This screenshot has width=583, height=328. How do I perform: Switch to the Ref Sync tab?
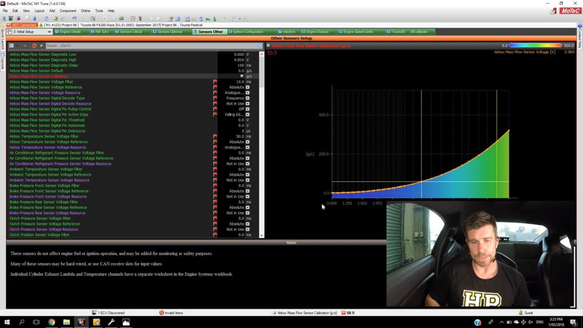click(x=100, y=32)
